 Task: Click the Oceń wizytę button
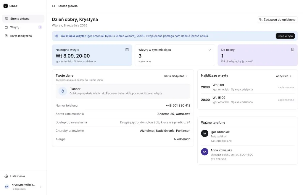click(285, 36)
